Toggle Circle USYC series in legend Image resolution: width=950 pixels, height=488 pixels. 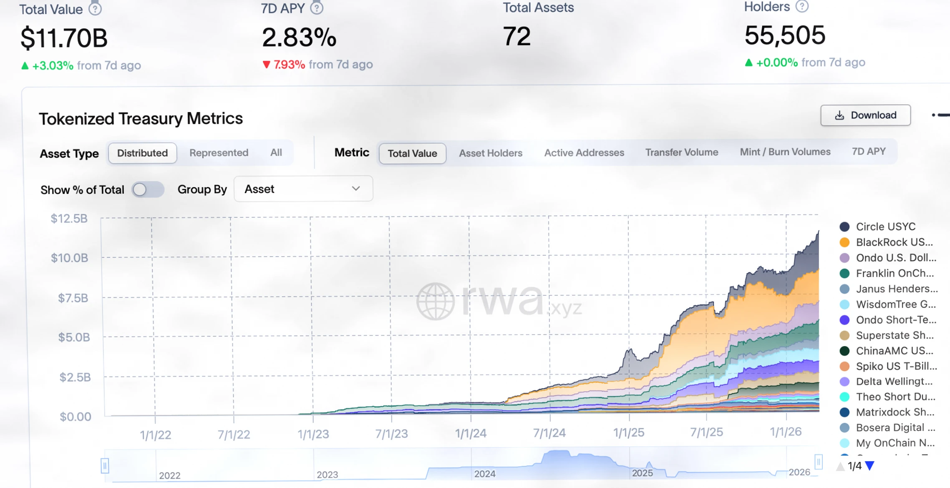(877, 226)
